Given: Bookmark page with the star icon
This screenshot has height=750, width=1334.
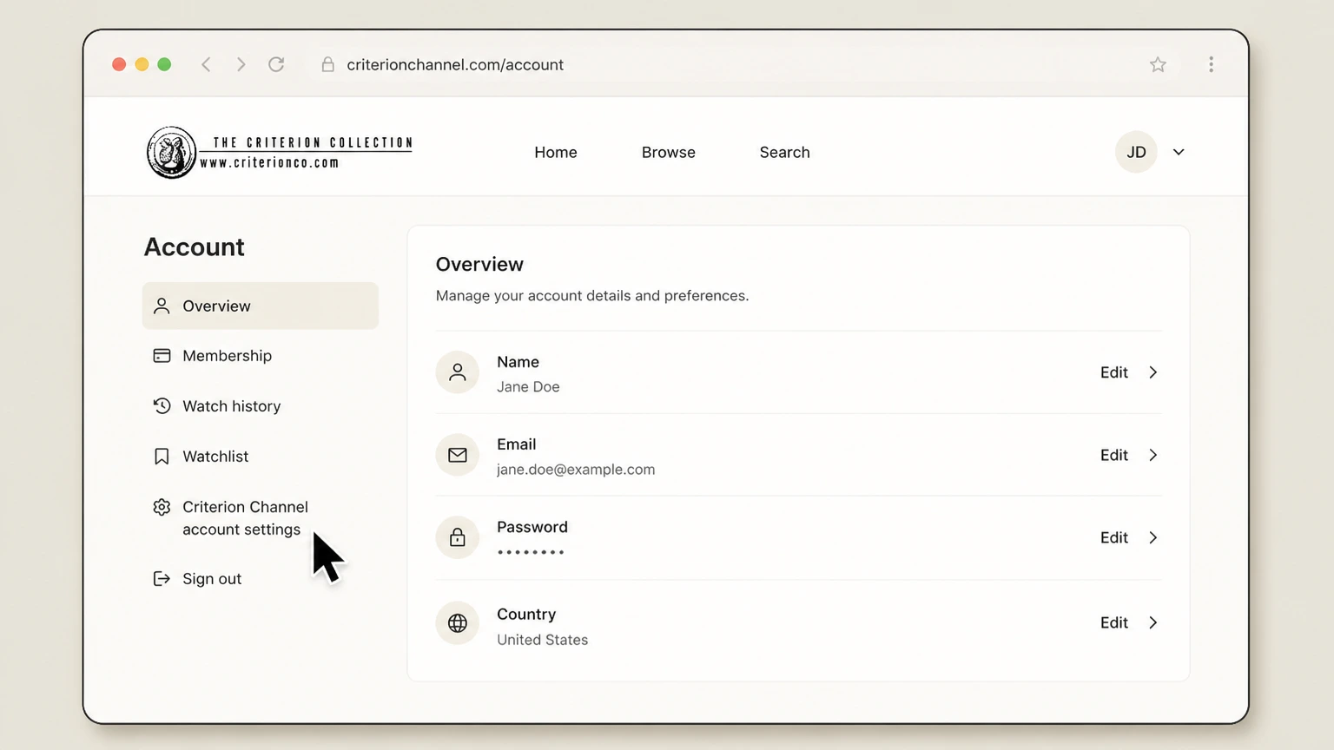Looking at the screenshot, I should pyautogui.click(x=1158, y=64).
